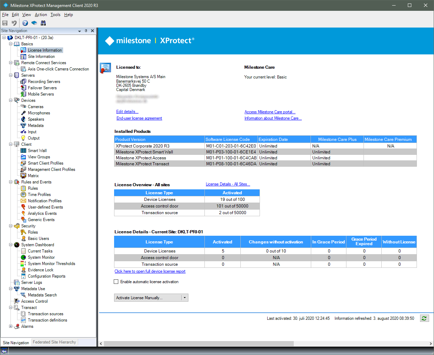Open the Tools menu
Viewport: 434px width, 355px height.
pyautogui.click(x=55, y=15)
